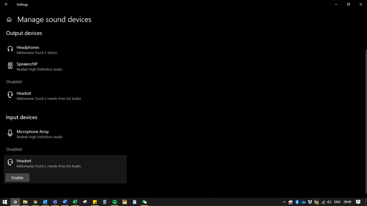Select the Headphones Melomania Touch L Stereo device
The image size is (367, 206).
(x=37, y=50)
